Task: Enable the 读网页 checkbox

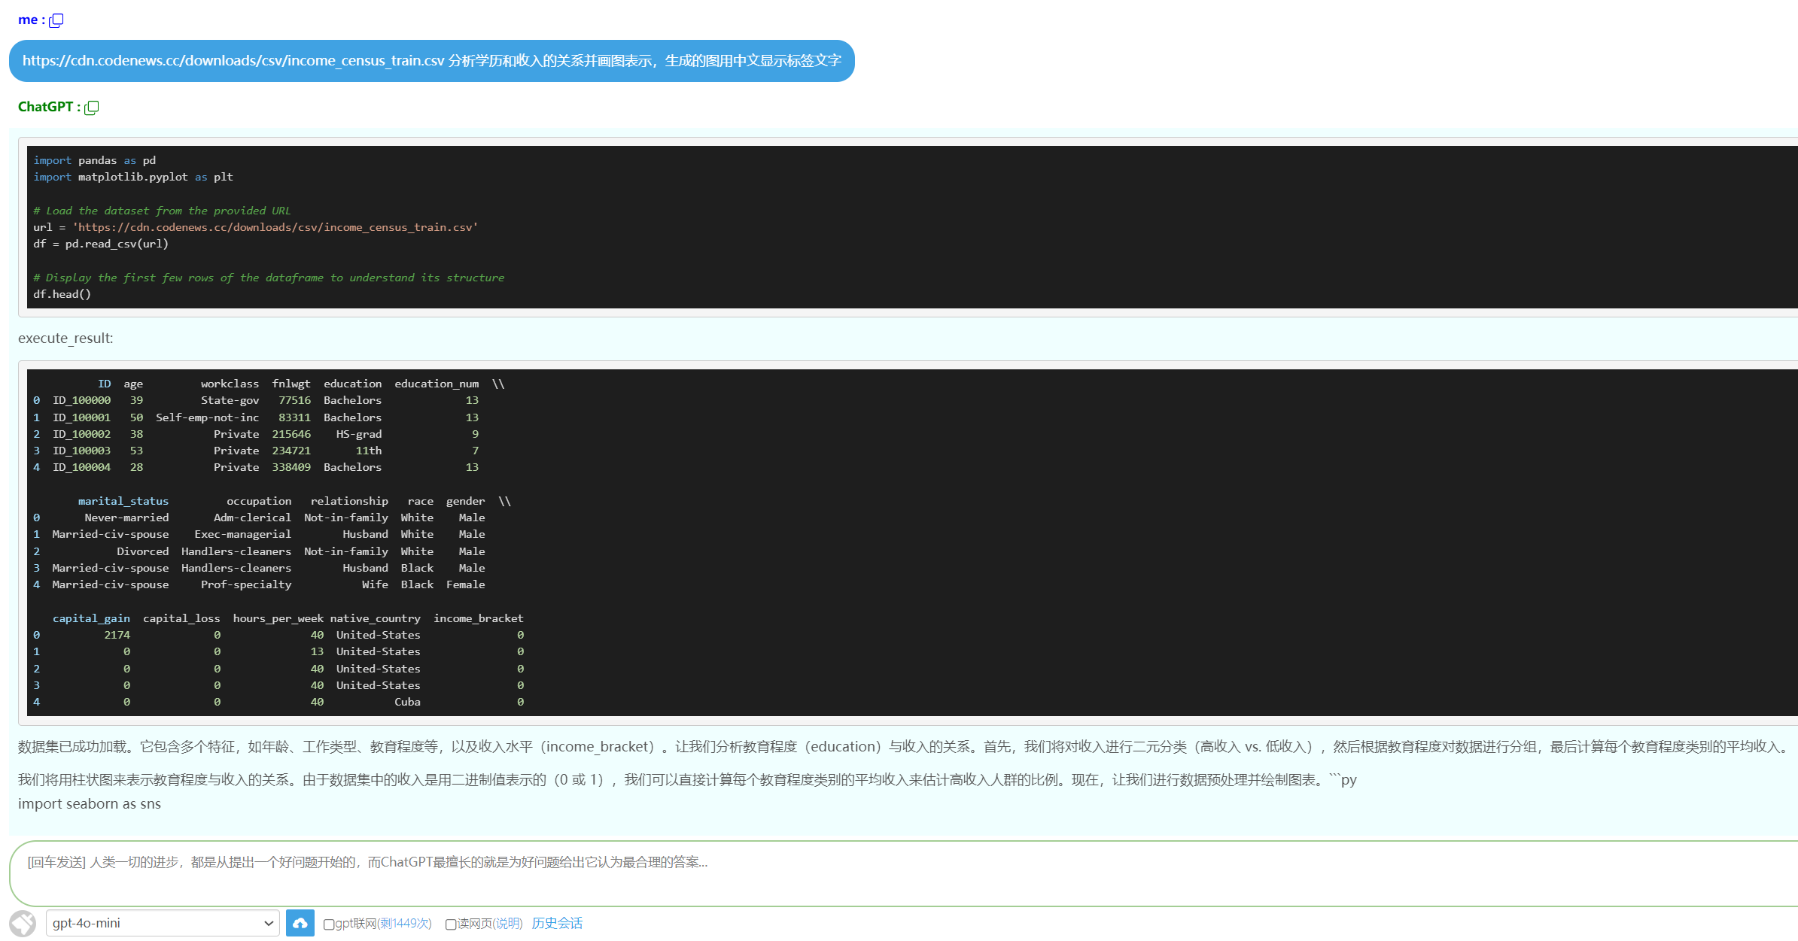Action: [451, 924]
